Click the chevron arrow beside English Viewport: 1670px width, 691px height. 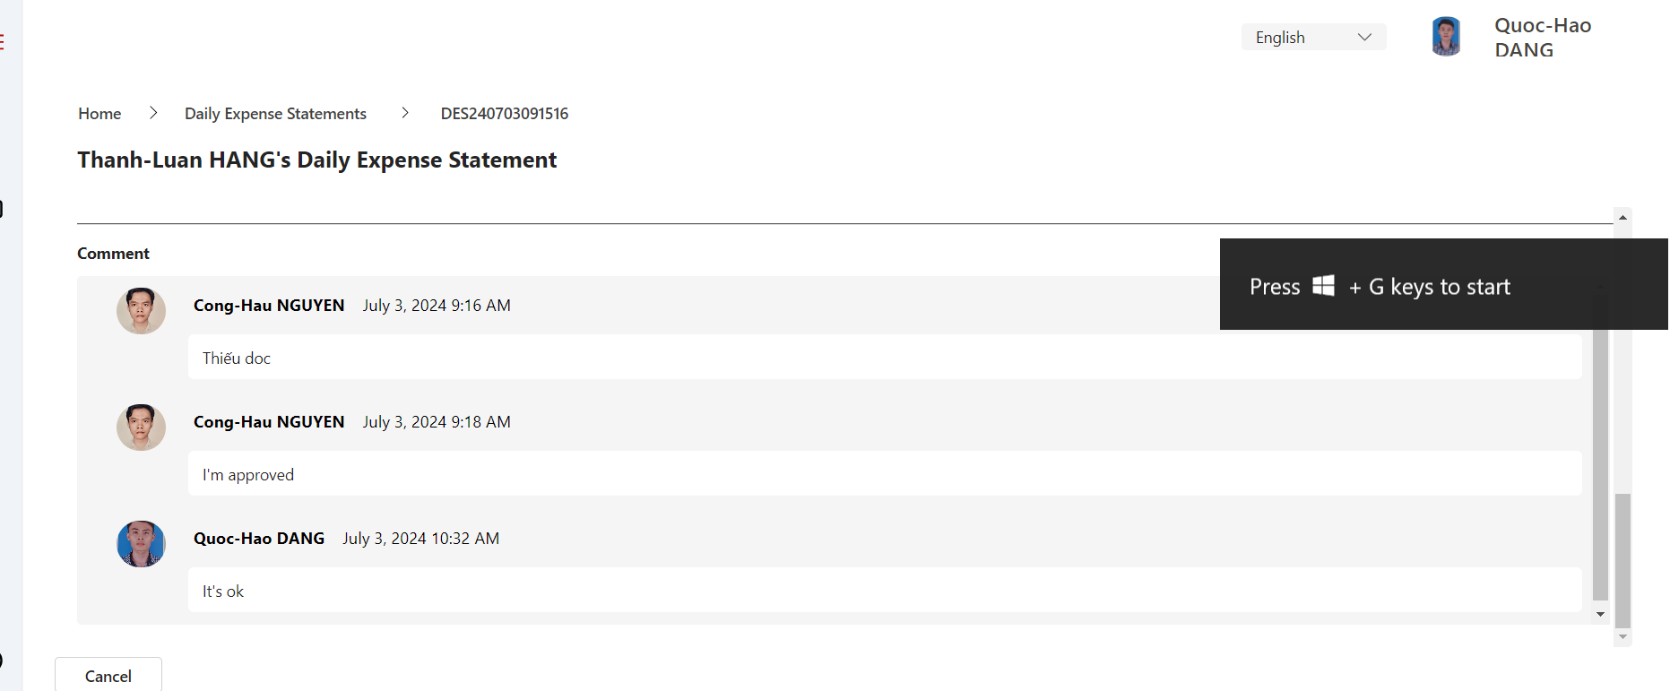[1364, 38]
